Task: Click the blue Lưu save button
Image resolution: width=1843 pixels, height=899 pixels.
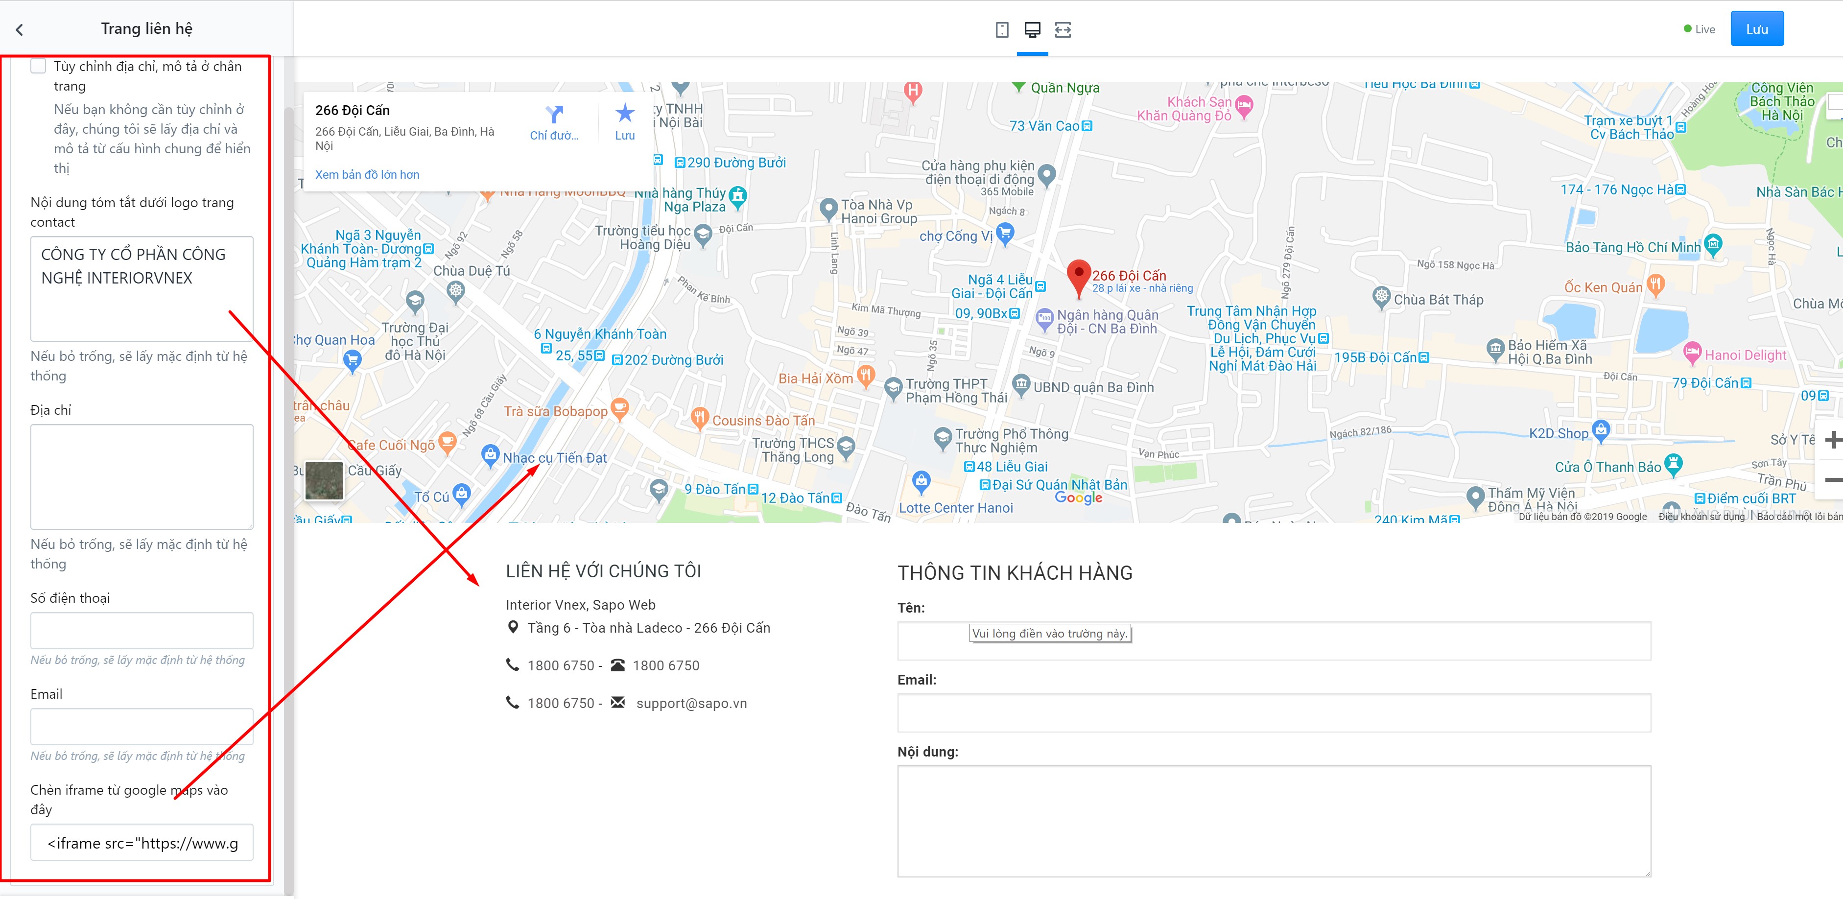Action: (1756, 29)
